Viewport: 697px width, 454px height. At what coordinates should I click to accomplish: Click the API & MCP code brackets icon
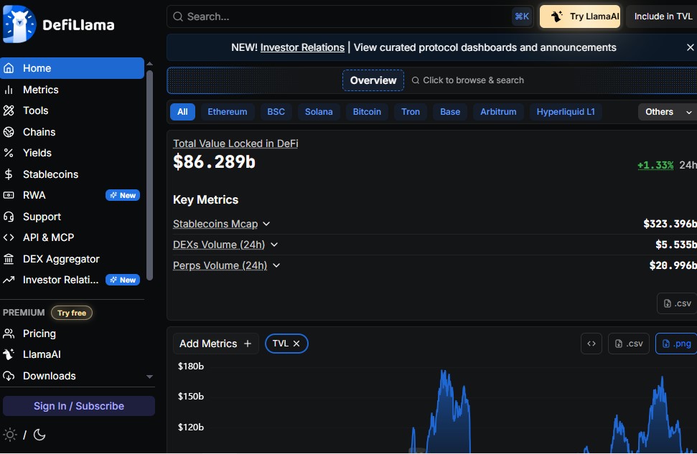9,237
